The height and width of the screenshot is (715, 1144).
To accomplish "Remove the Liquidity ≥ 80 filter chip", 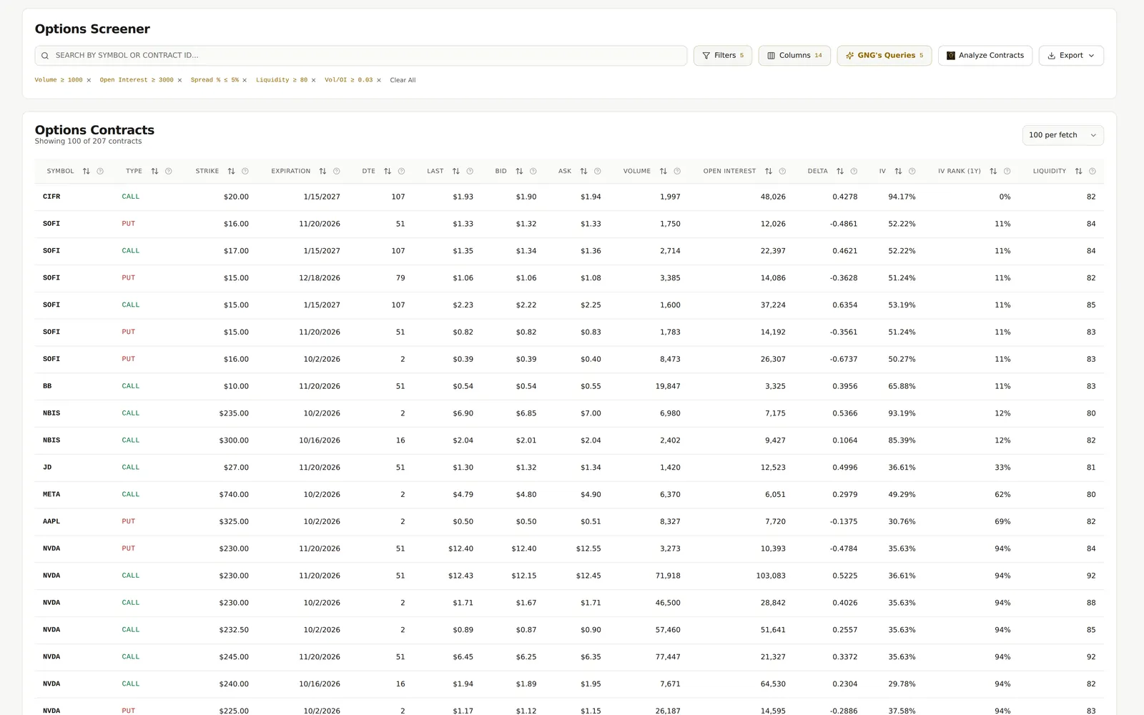I will pos(313,80).
